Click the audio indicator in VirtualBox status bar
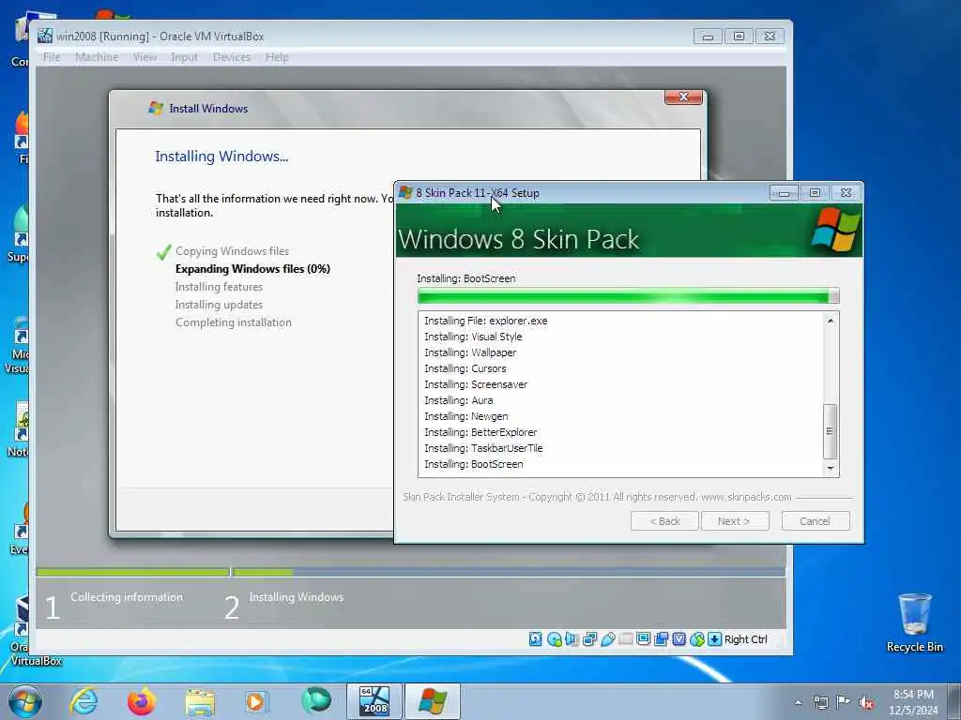Viewport: 961px width, 720px height. pyautogui.click(x=572, y=639)
